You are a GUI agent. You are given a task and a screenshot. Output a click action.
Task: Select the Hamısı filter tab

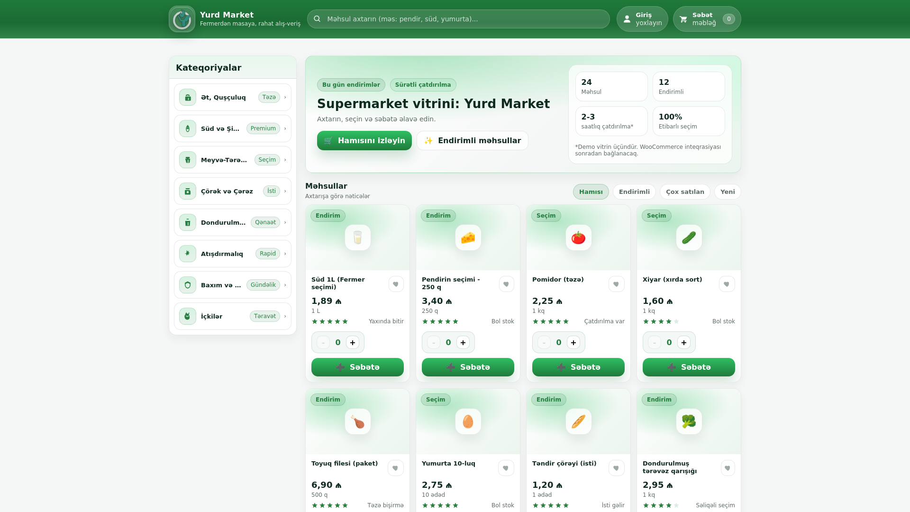point(591,192)
